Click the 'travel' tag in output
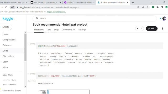The image size is (168, 94). [x=44, y=65]
